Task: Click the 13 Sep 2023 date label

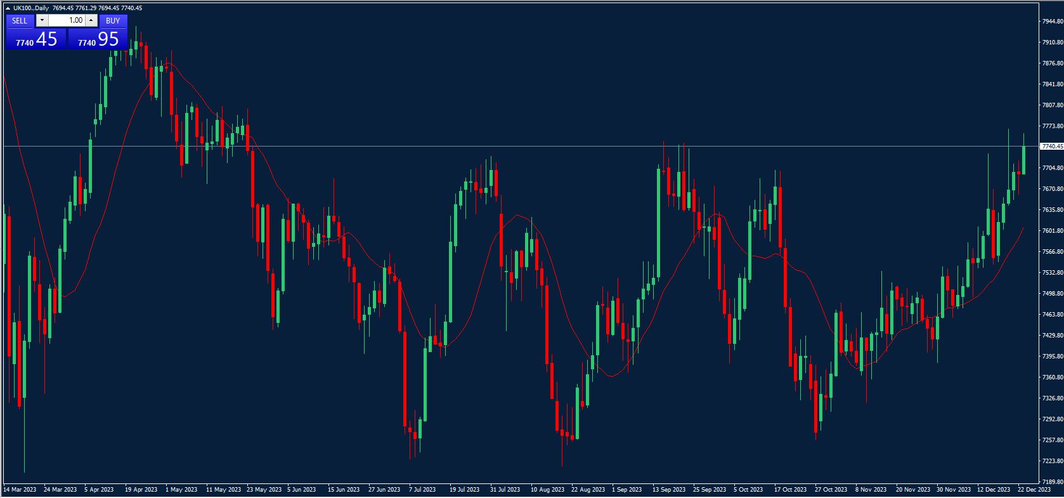Action: tap(669, 490)
